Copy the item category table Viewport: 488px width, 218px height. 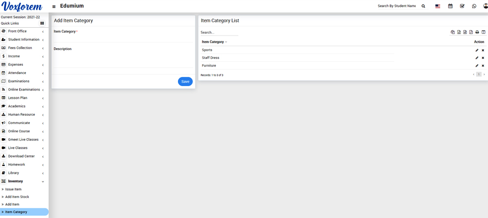pyautogui.click(x=452, y=32)
